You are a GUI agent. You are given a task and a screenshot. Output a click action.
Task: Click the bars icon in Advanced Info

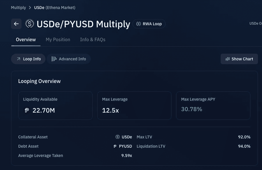[x=54, y=59]
